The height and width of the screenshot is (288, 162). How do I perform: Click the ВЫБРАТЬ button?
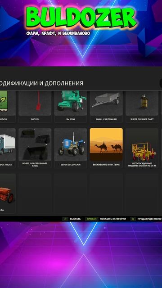pyautogui.click(x=75, y=219)
